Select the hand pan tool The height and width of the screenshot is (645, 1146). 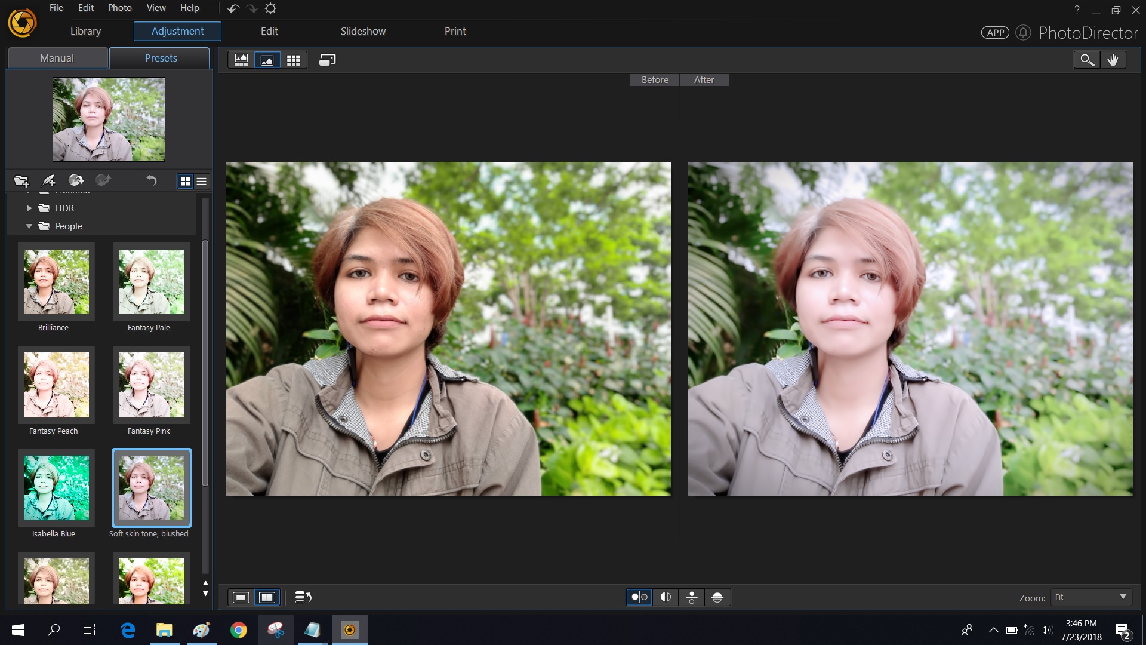pyautogui.click(x=1113, y=60)
